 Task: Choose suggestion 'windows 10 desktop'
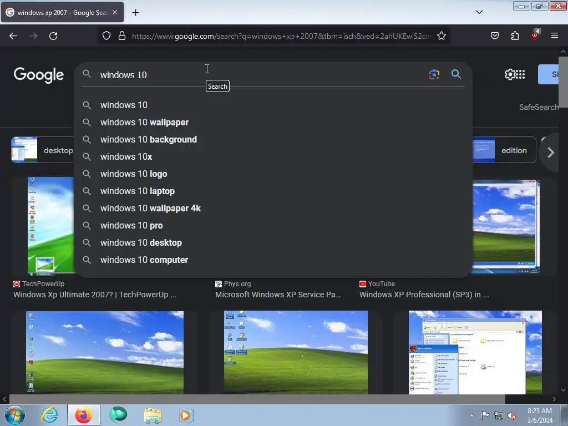[x=273, y=243]
